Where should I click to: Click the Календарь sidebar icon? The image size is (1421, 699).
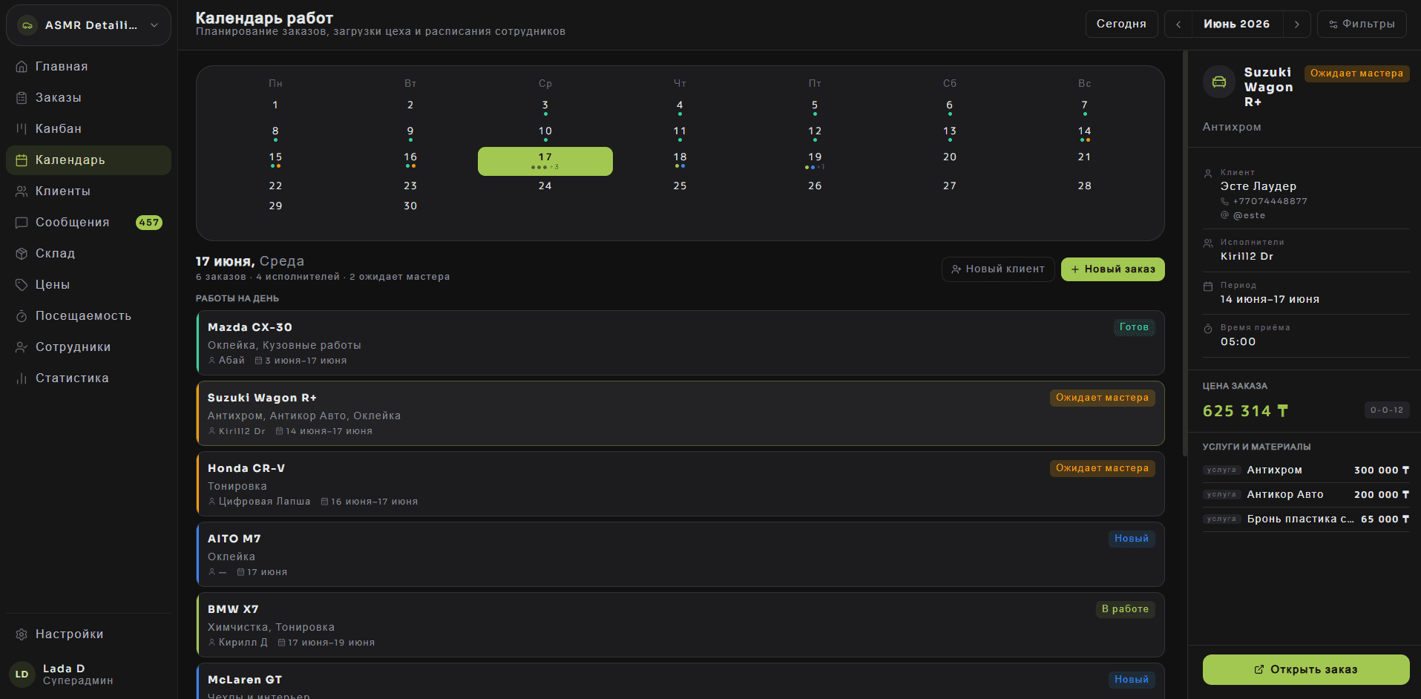pyautogui.click(x=22, y=160)
